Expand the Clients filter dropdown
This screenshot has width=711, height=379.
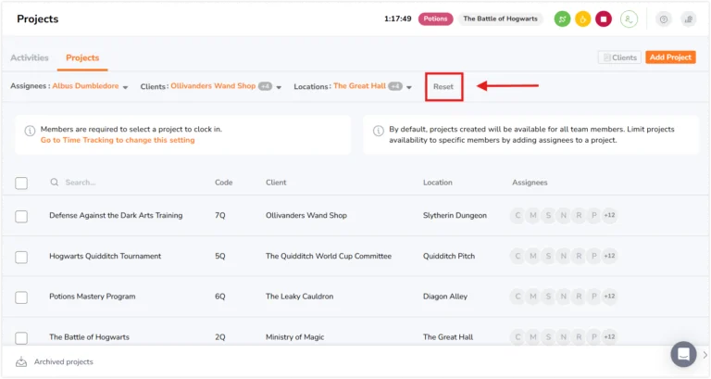point(279,87)
